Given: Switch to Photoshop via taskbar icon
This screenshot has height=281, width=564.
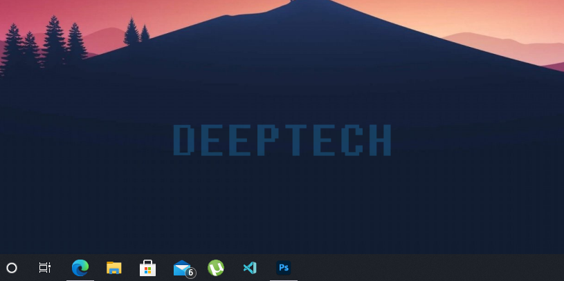Looking at the screenshot, I should pyautogui.click(x=284, y=268).
